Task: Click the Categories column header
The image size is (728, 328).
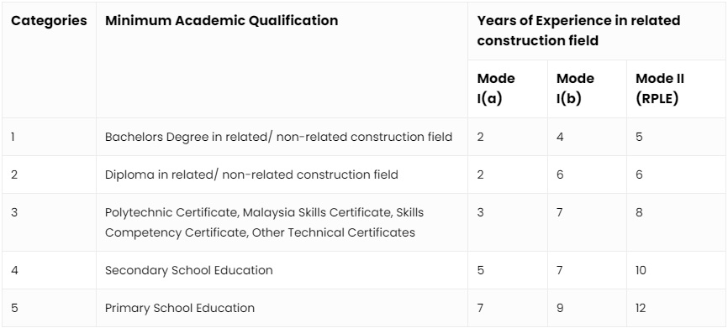Action: click(x=49, y=21)
